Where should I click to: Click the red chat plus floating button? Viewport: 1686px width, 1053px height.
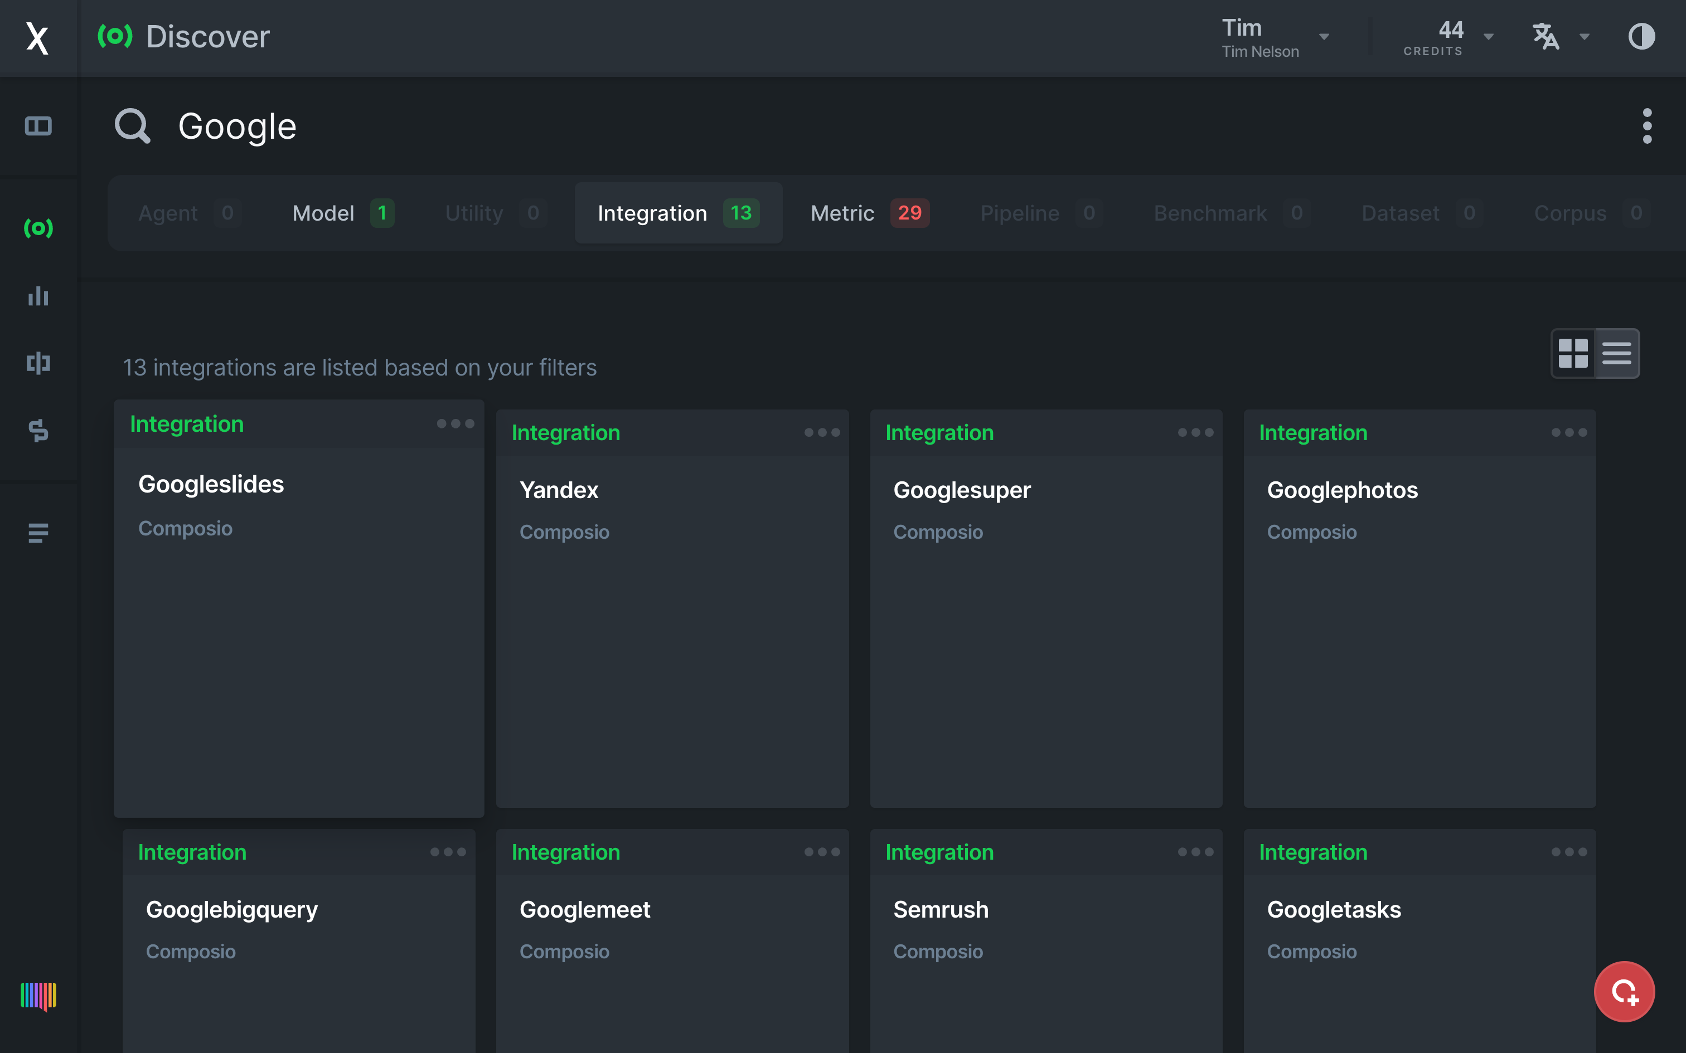pyautogui.click(x=1624, y=991)
